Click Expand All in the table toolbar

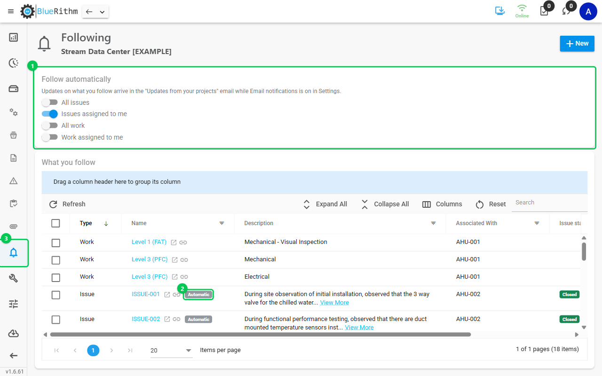click(325, 204)
